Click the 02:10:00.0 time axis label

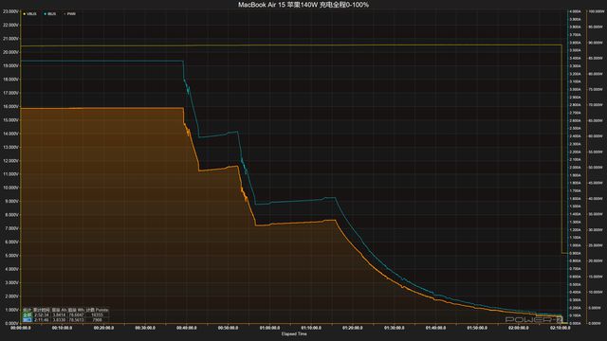tap(561, 328)
